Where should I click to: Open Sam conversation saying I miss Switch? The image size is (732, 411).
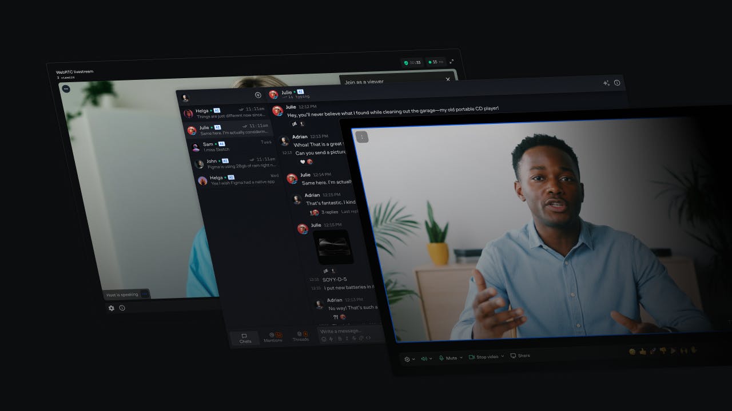click(x=232, y=147)
